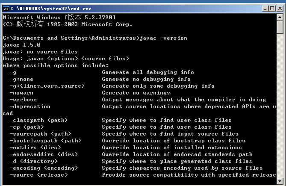This screenshot has width=286, height=186.
Task: Click the typed 'javac -version' command
Action: 163,38
